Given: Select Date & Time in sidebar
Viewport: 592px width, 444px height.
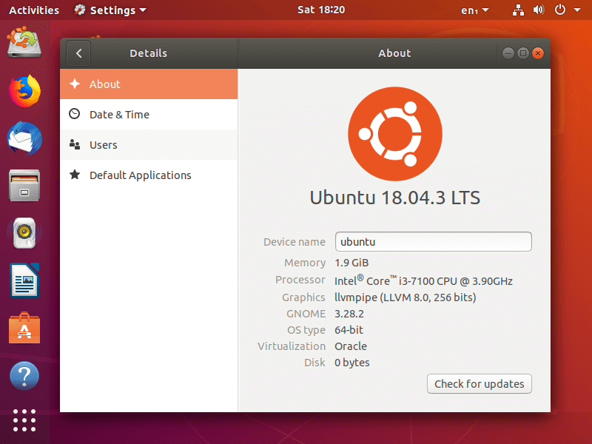Looking at the screenshot, I should pos(149,115).
